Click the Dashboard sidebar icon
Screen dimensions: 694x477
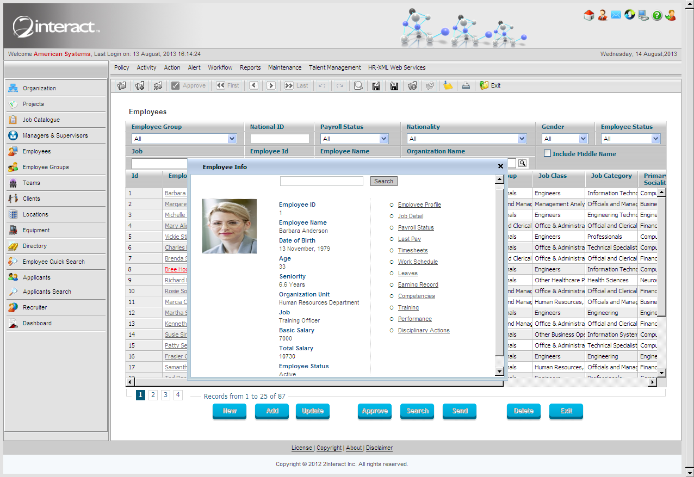coord(13,323)
